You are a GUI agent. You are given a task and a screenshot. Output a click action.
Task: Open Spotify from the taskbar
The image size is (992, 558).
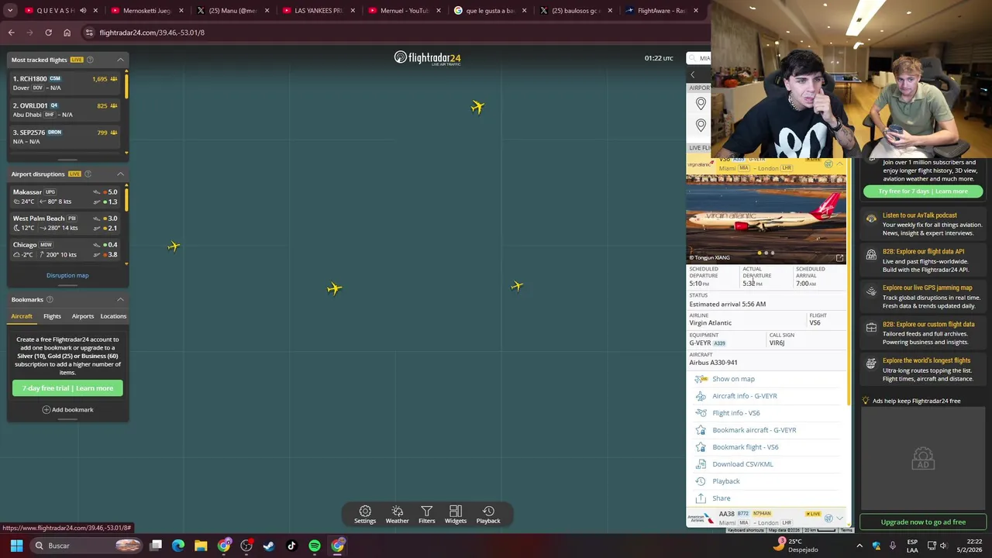315,546
